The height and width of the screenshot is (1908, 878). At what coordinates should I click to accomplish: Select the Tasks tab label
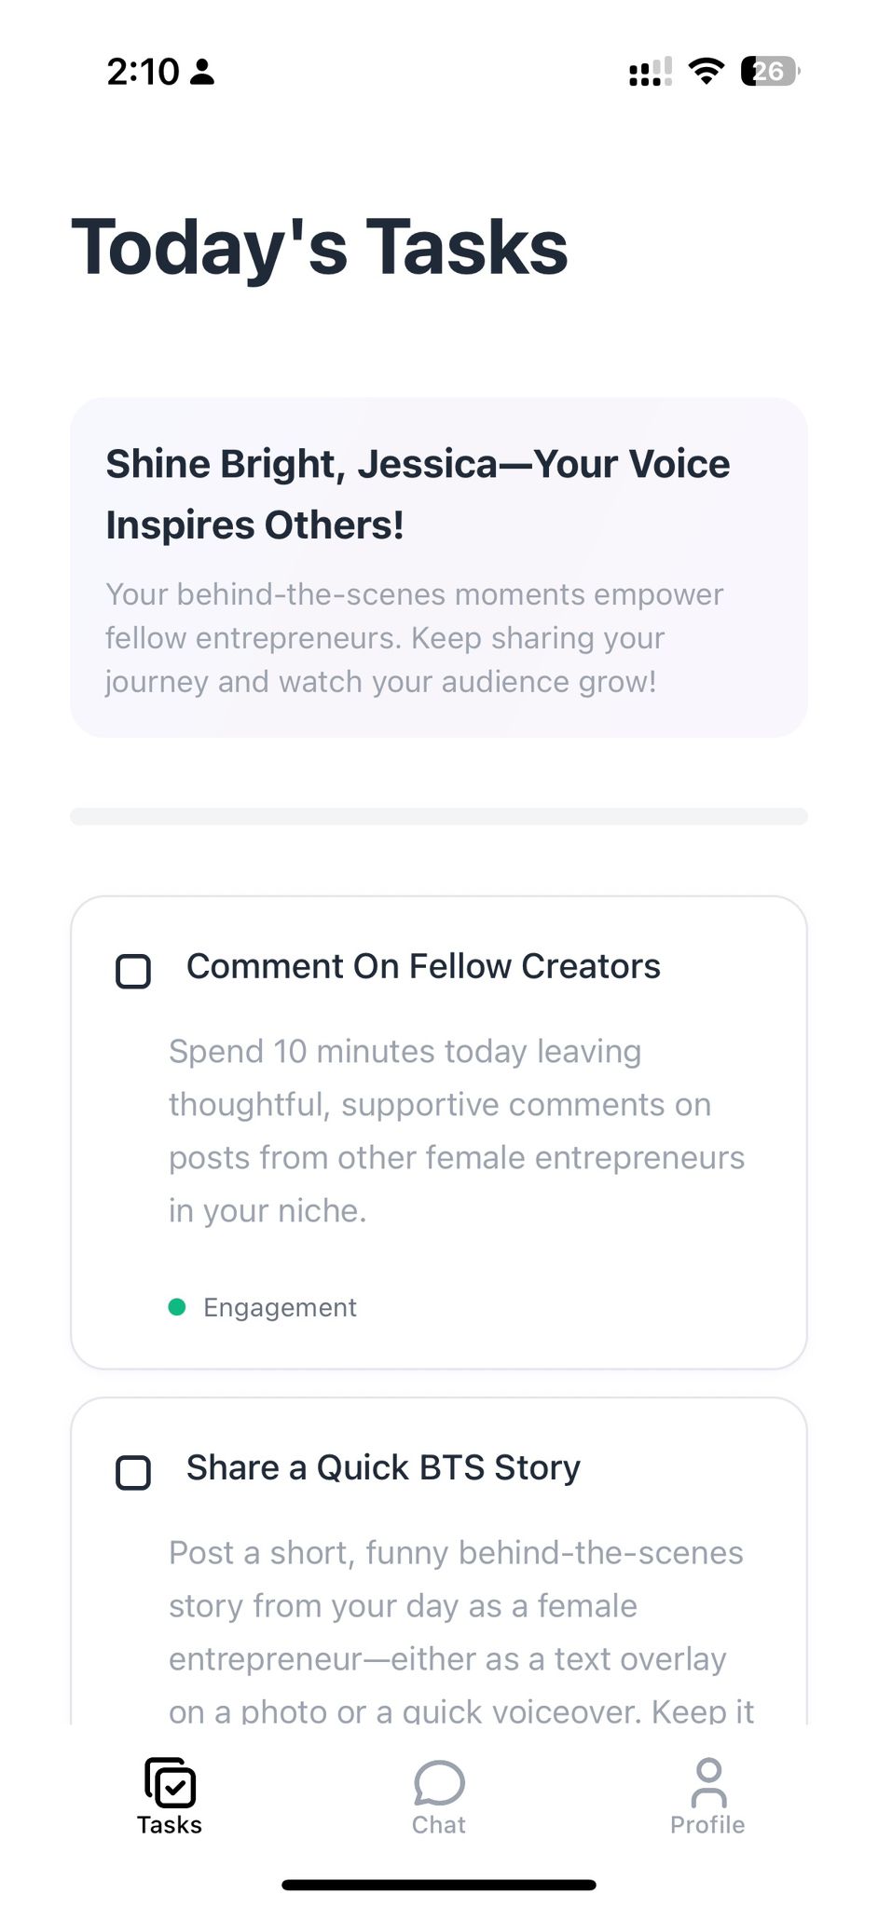(170, 1824)
